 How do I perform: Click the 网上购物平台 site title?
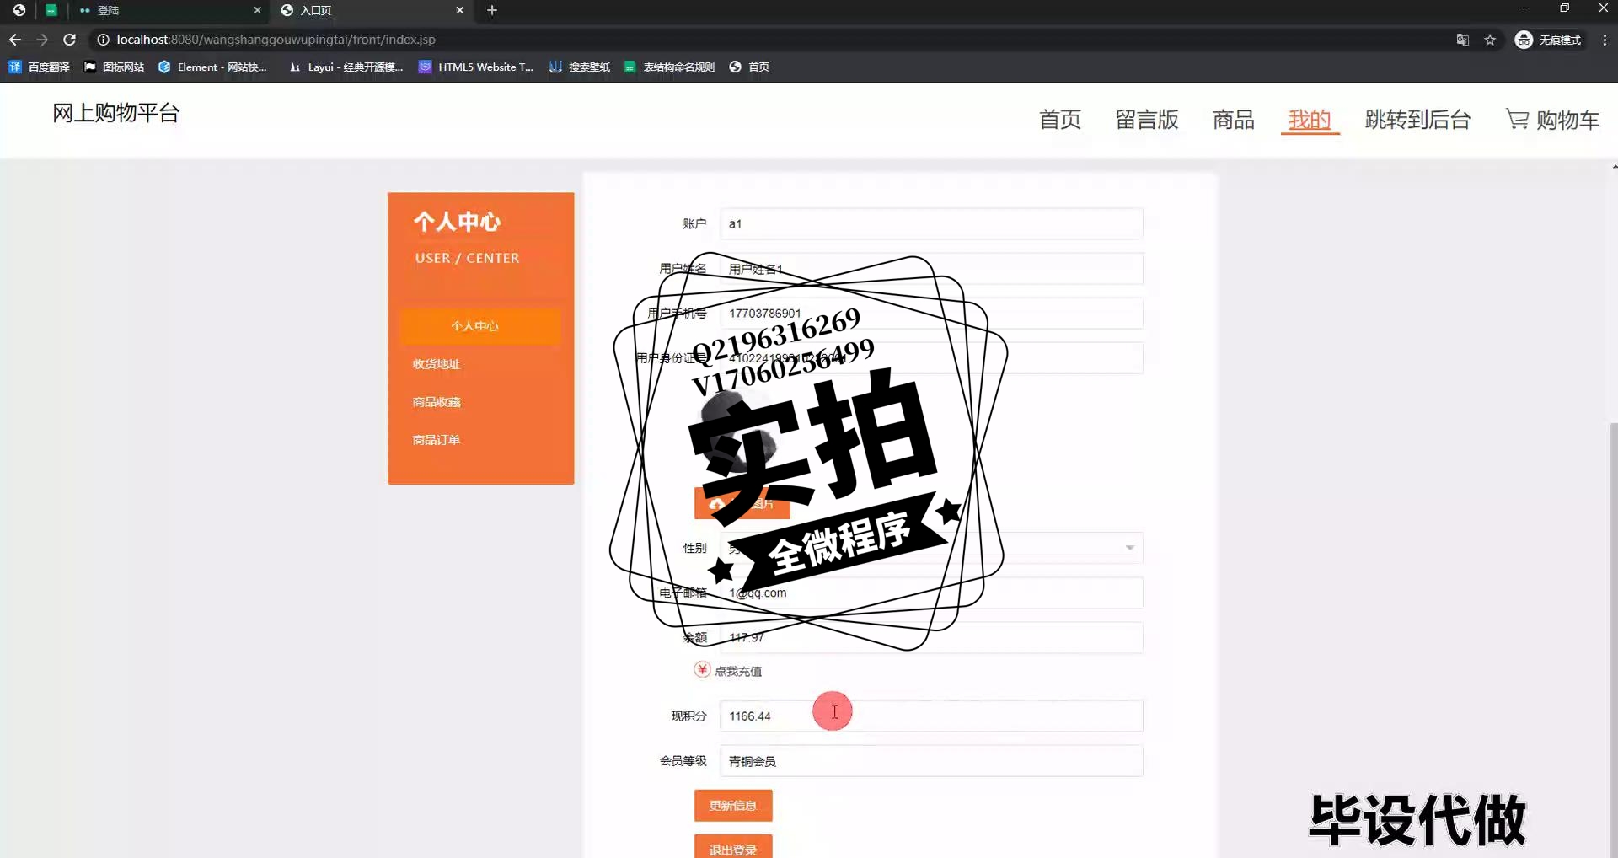116,113
